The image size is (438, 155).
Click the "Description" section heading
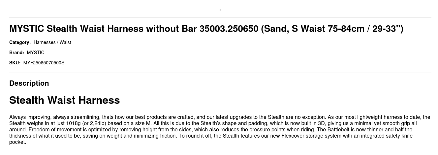[x=29, y=83]
